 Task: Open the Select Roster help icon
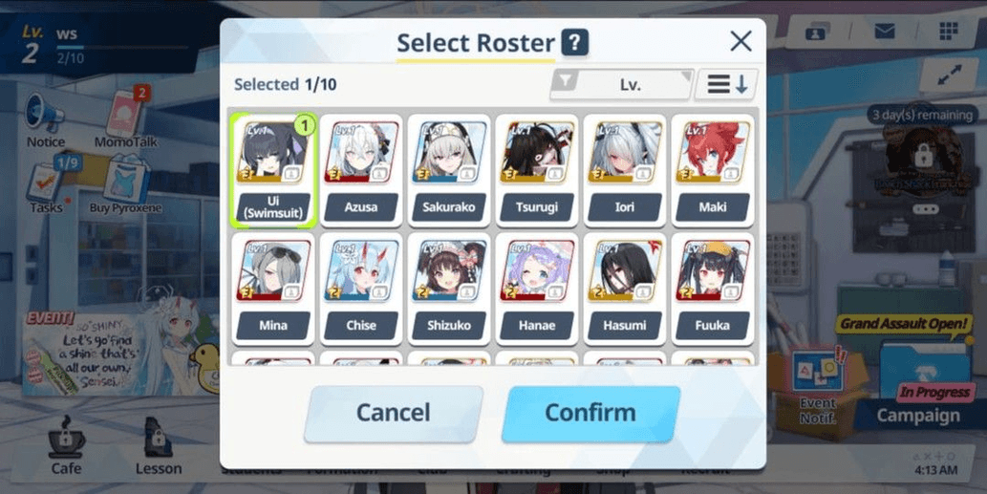[574, 43]
